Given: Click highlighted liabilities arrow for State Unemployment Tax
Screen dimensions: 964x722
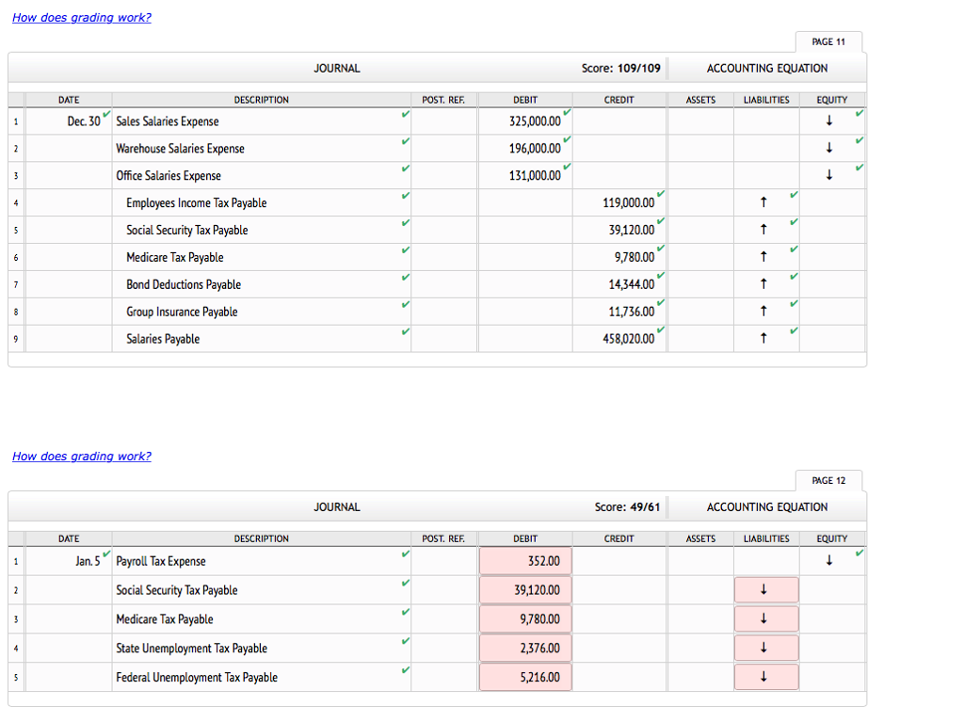Looking at the screenshot, I should [x=766, y=648].
